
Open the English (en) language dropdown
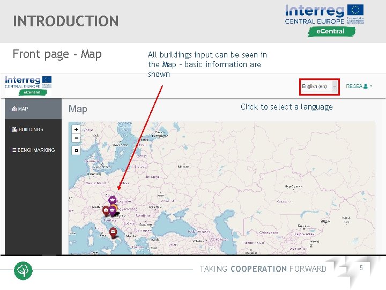click(x=320, y=86)
